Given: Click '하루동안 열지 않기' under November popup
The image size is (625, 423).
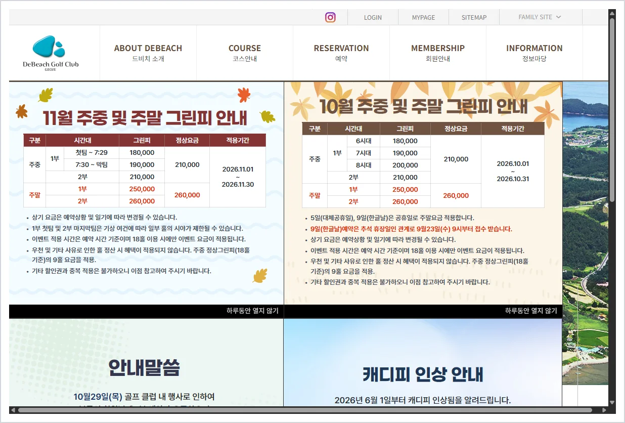Looking at the screenshot, I should click(x=252, y=311).
